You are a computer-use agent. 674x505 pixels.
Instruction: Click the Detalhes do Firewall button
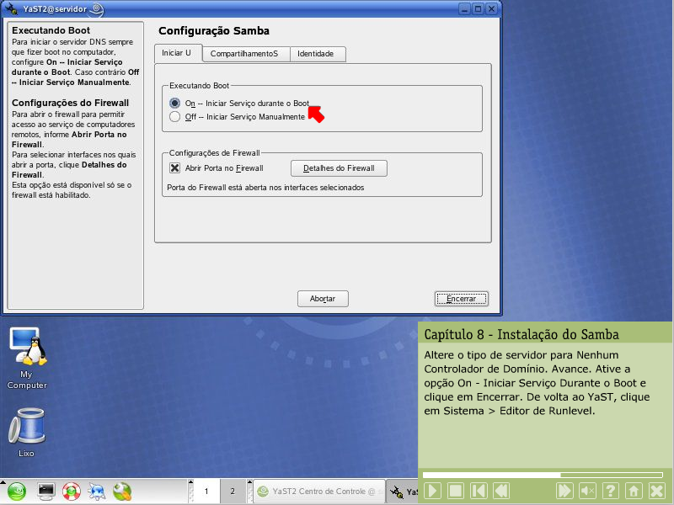[x=339, y=168]
